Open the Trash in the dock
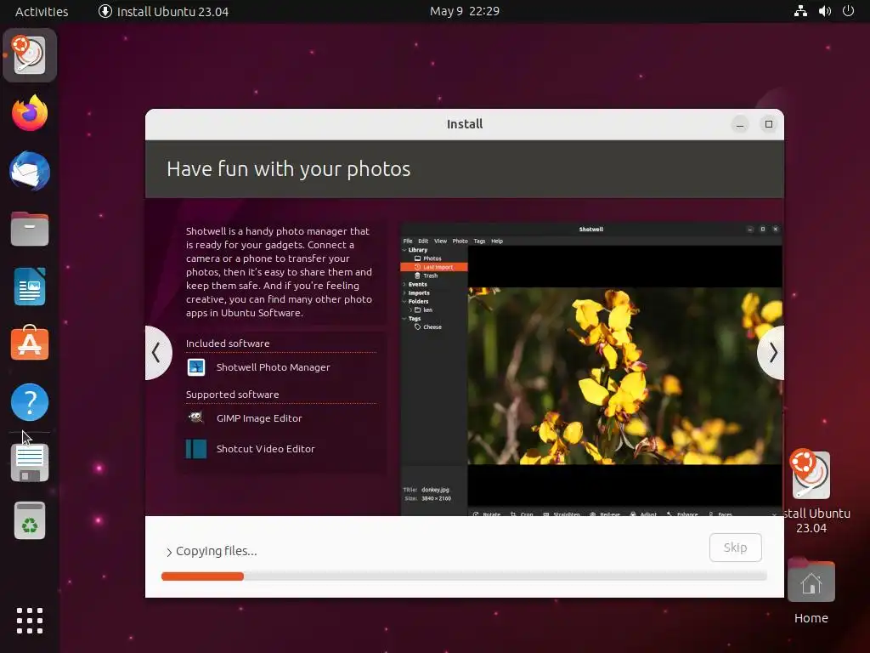This screenshot has height=653, width=870. [x=30, y=521]
